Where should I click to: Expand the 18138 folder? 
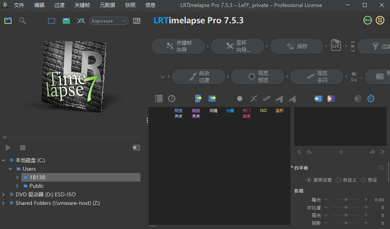click(x=17, y=177)
